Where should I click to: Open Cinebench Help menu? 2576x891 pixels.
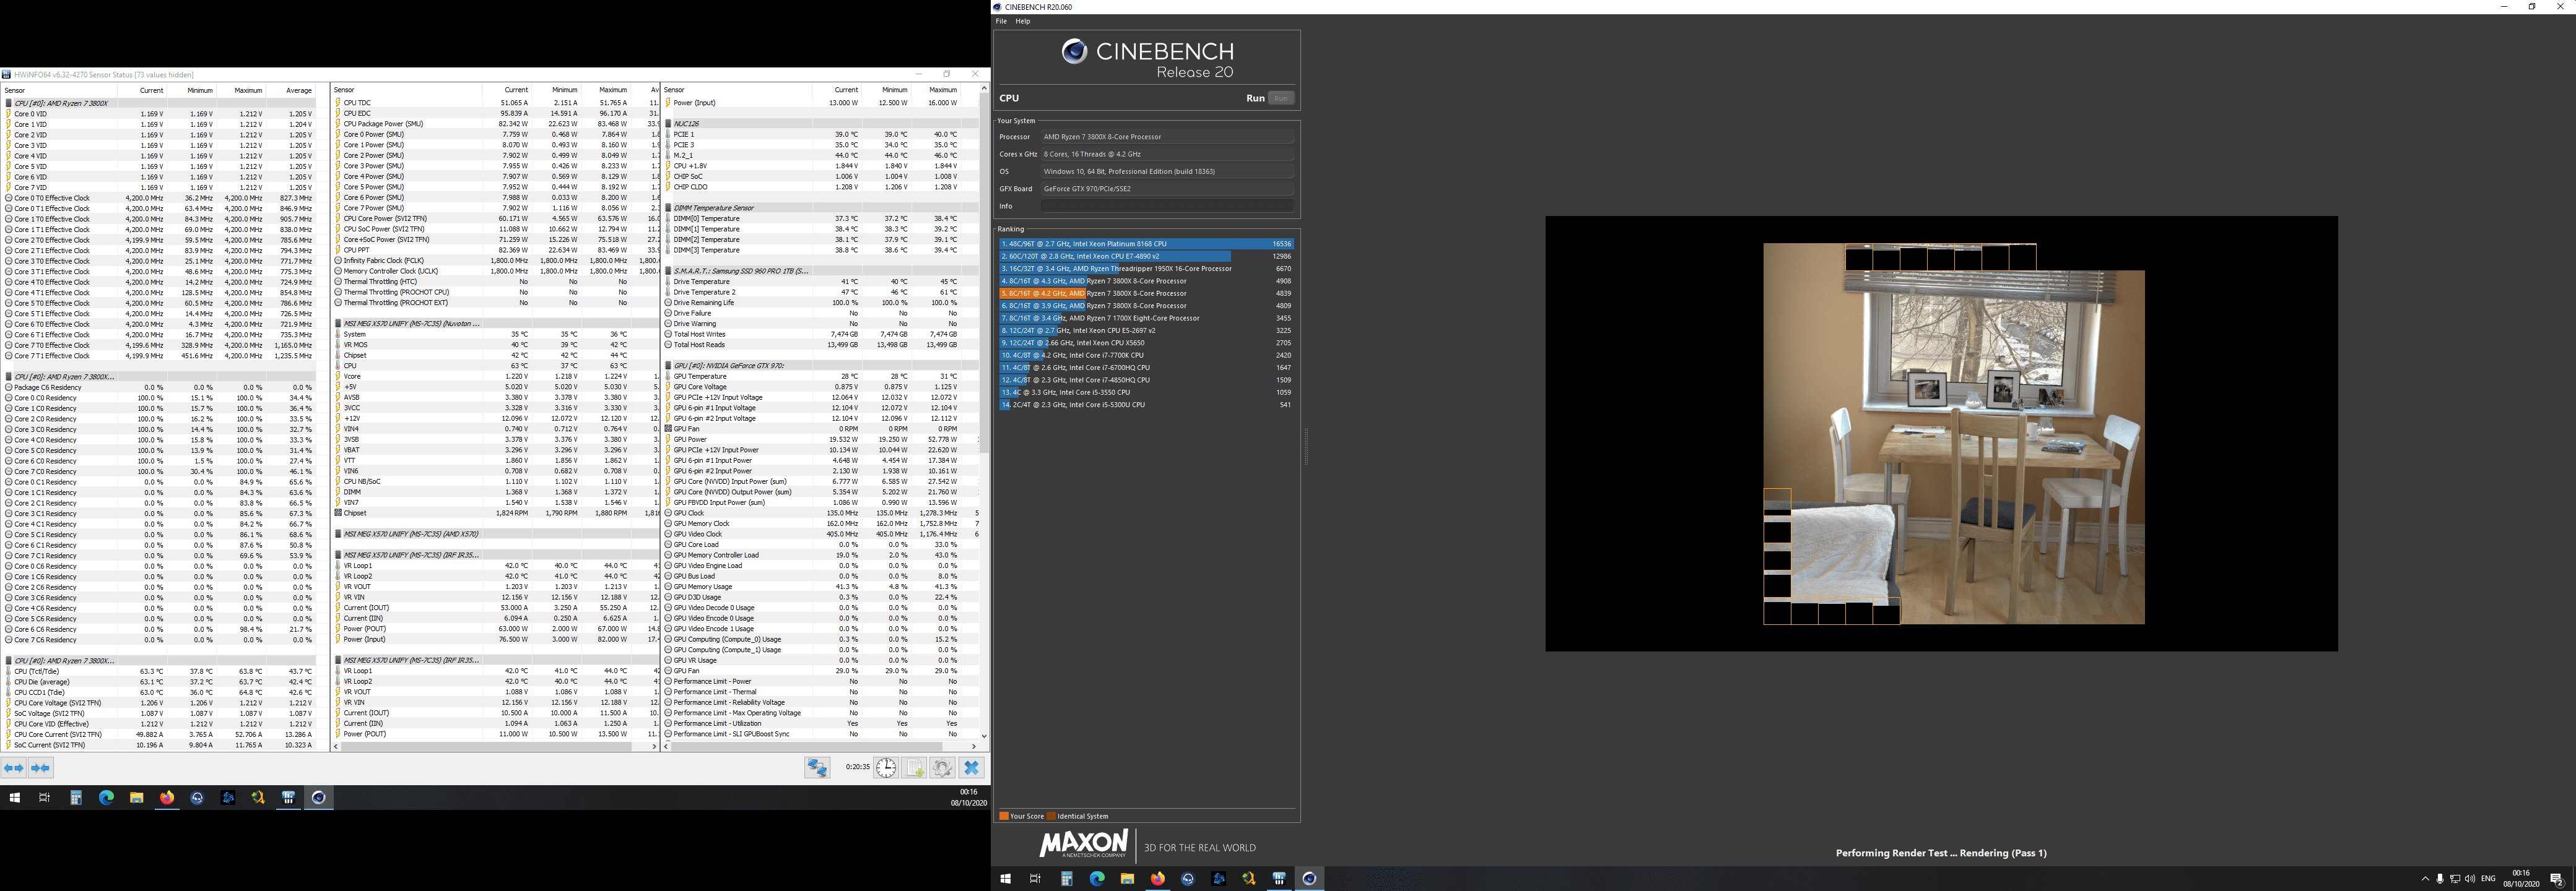(1022, 21)
